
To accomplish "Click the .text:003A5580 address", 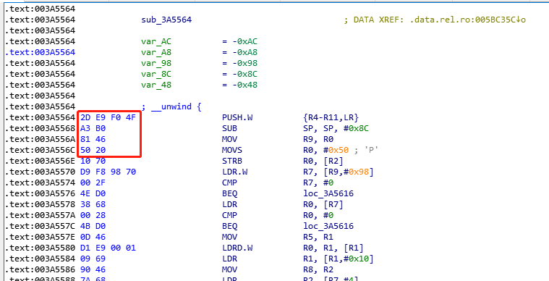I will point(40,248).
